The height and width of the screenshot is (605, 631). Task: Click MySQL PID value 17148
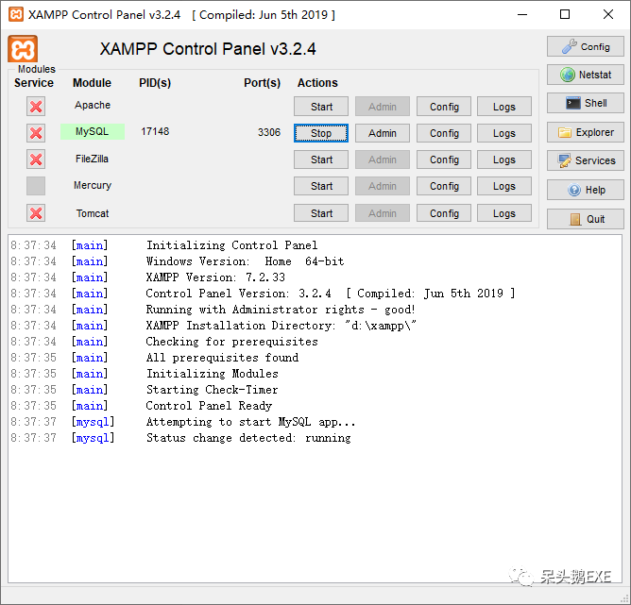[155, 131]
